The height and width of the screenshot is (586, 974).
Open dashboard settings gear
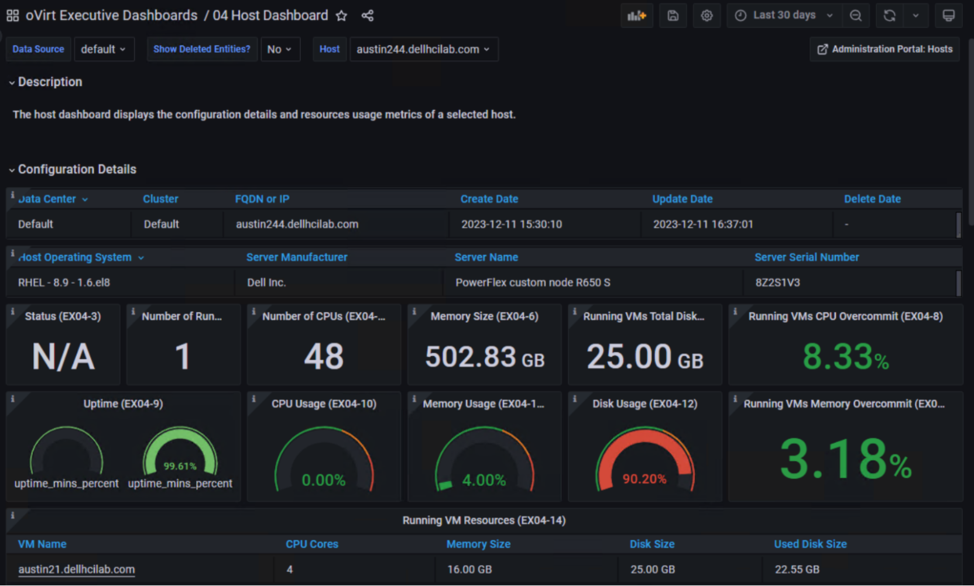click(x=707, y=16)
